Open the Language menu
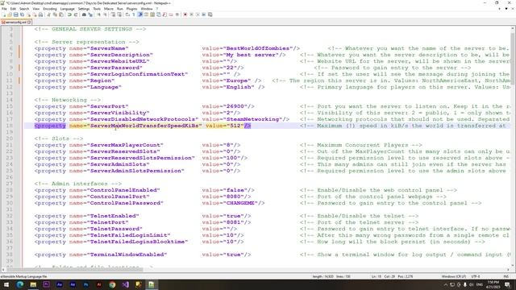516x290 pixels. (68, 9)
